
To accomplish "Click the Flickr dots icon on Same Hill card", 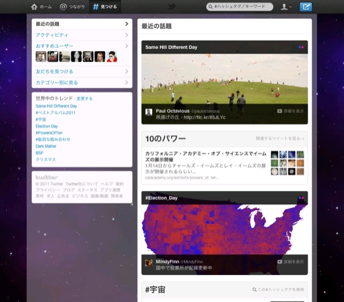I will click(301, 47).
